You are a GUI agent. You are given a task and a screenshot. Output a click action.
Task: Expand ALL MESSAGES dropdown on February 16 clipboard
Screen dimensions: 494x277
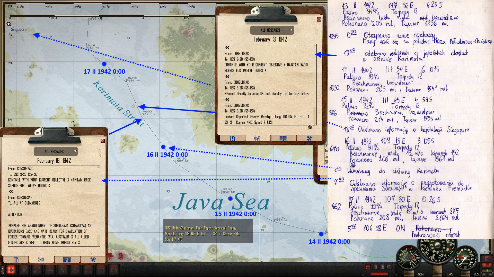[x=75, y=151]
